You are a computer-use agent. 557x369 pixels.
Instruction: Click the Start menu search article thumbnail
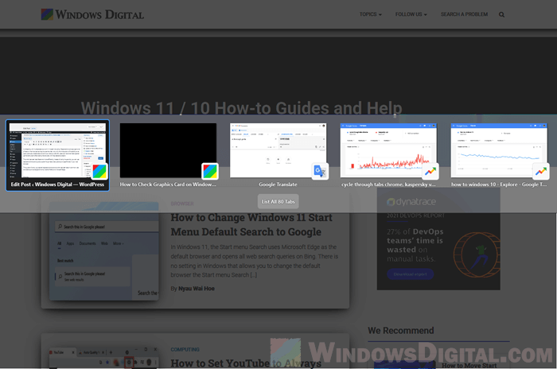(x=103, y=251)
